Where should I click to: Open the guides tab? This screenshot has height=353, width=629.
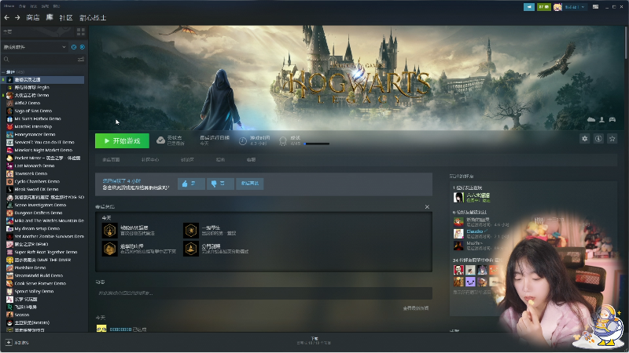220,160
